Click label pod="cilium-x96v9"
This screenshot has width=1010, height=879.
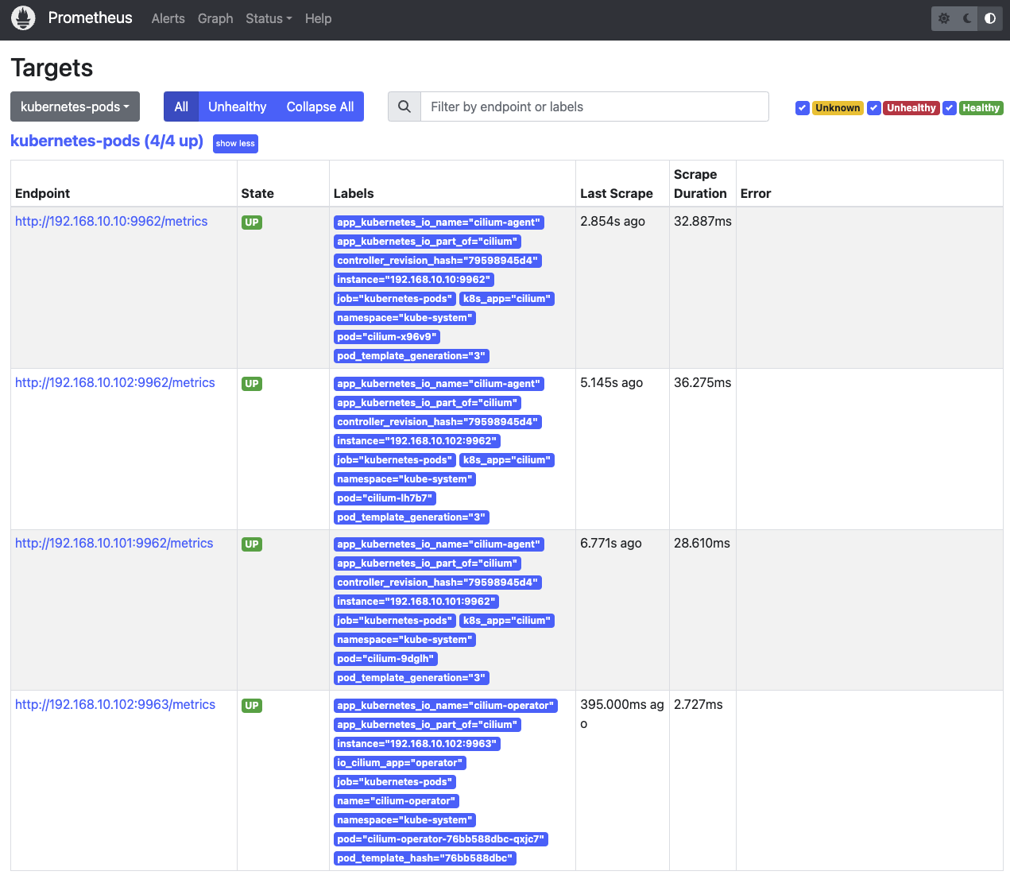[387, 337]
